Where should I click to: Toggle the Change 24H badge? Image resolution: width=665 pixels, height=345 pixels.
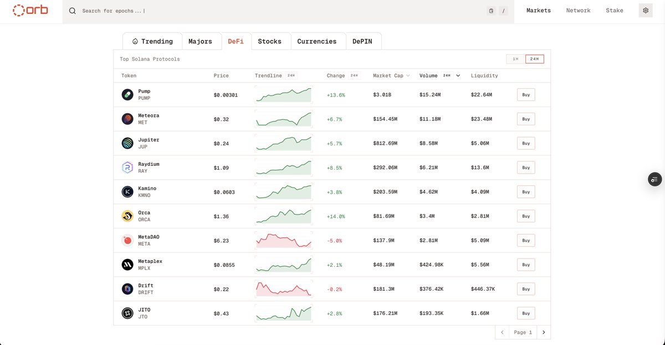pos(354,75)
